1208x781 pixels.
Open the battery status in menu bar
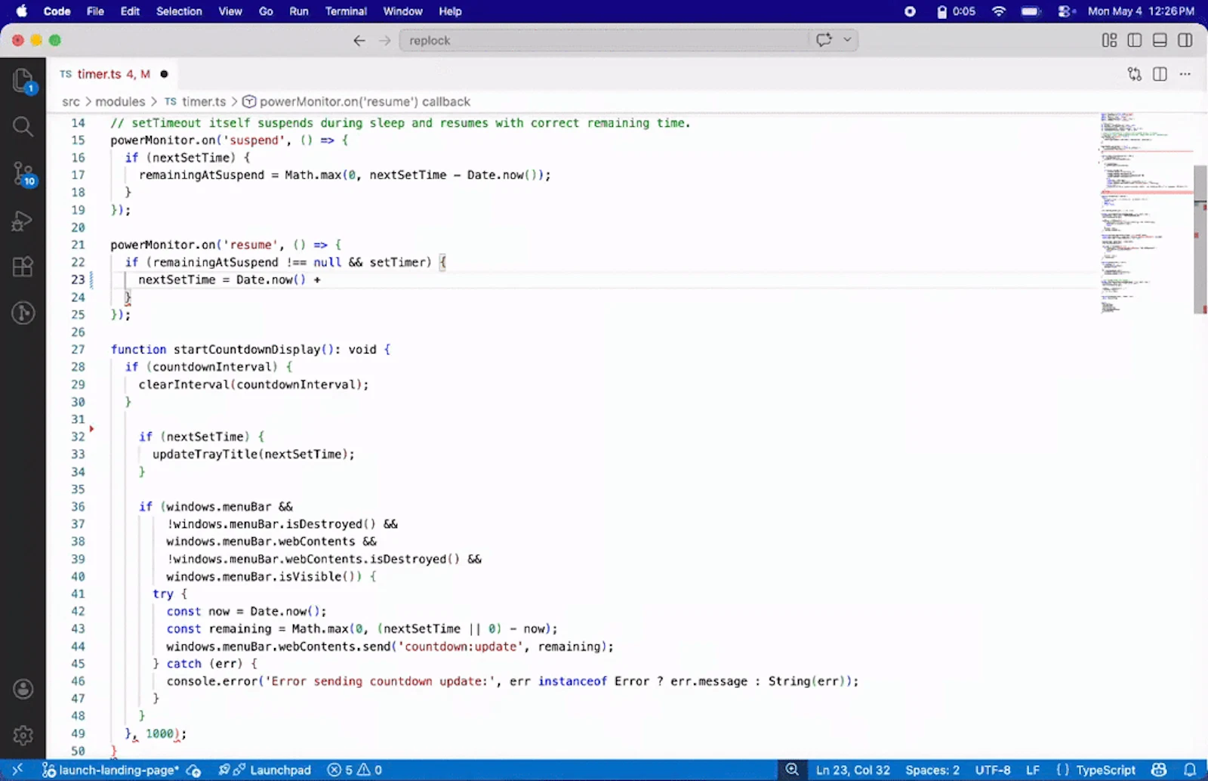coord(1031,11)
